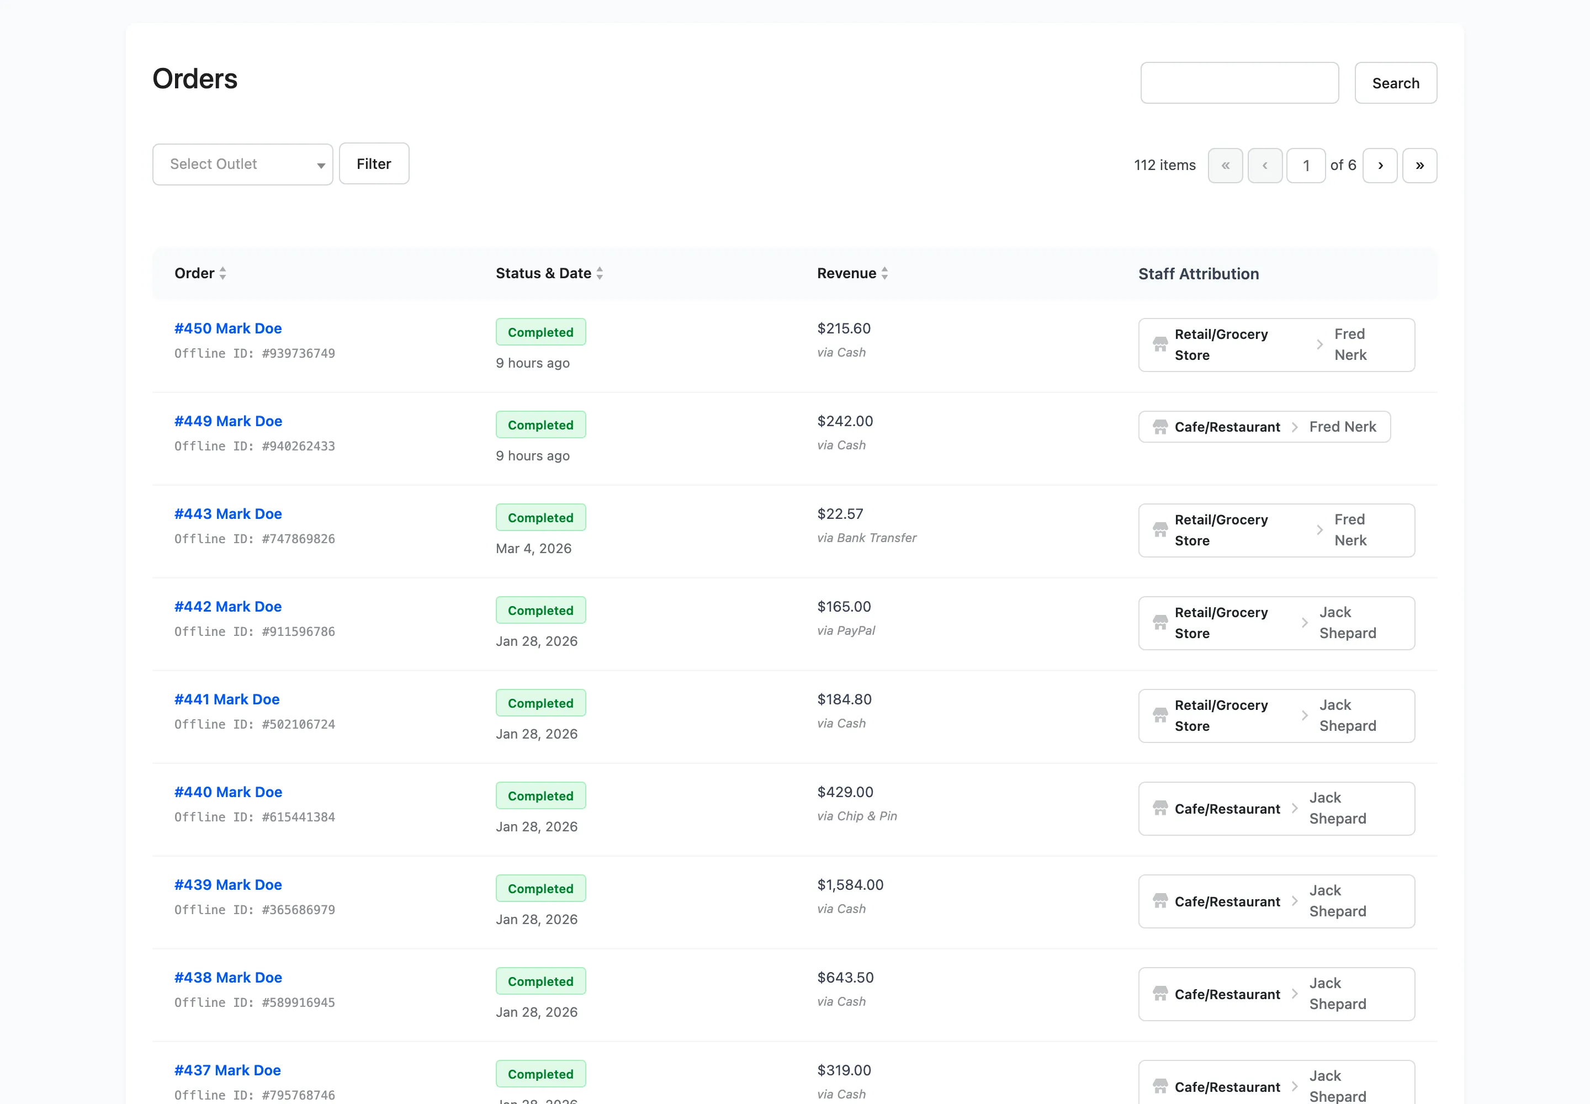
Task: Open order #450 Mark Doe
Action: [x=227, y=328]
